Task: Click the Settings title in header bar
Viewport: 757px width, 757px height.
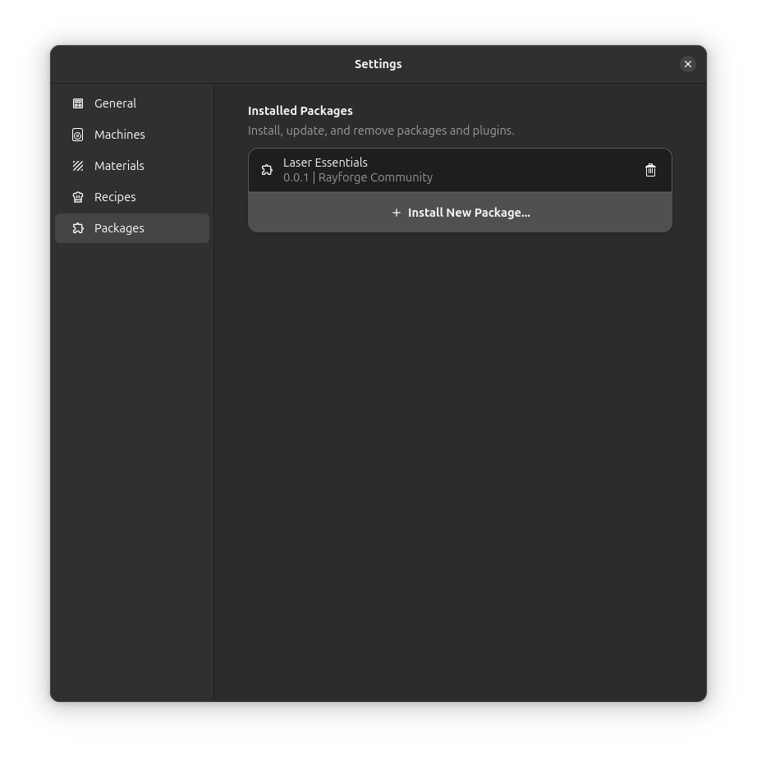Action: pos(378,64)
